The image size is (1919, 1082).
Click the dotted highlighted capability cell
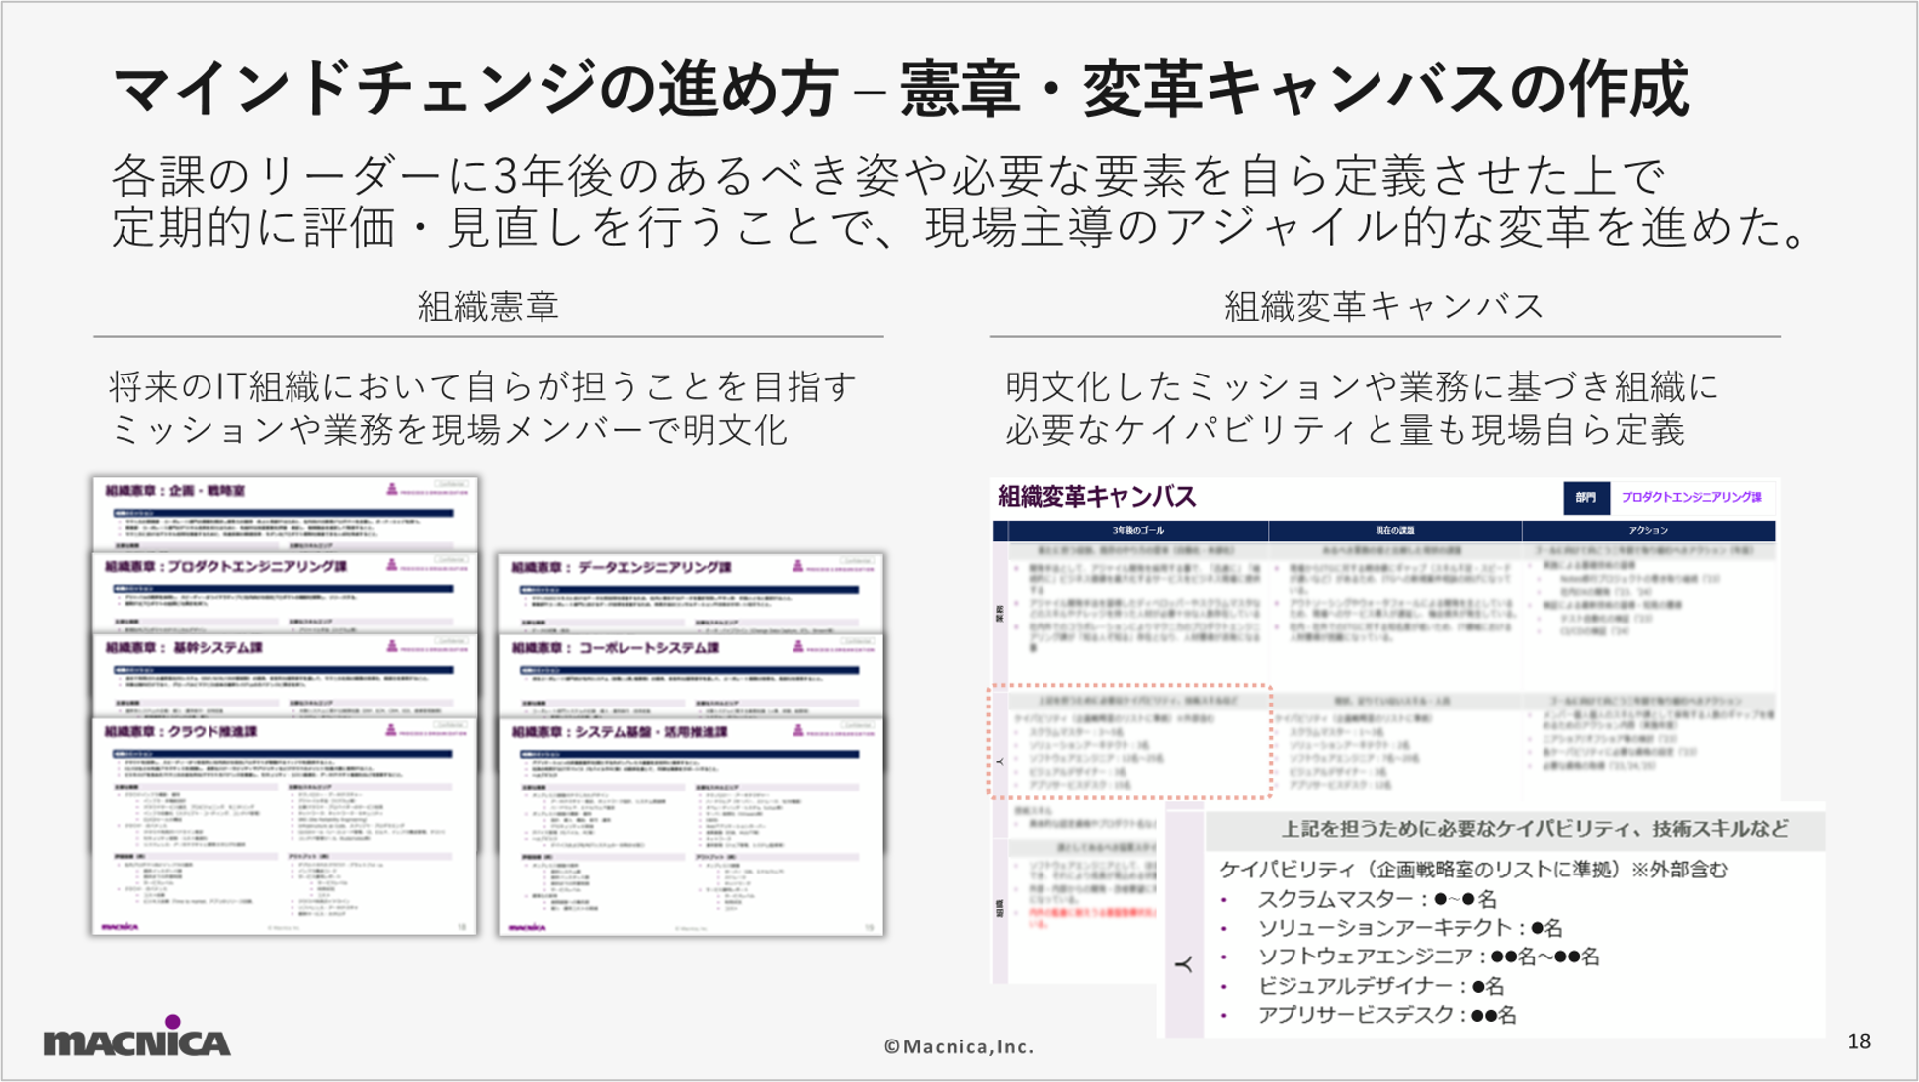click(1128, 740)
